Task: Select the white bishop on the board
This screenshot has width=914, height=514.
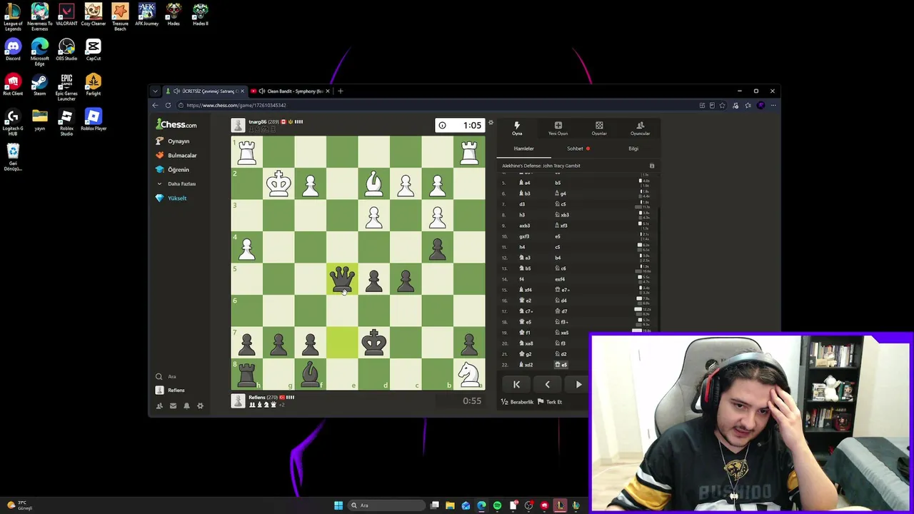Action: click(x=373, y=184)
